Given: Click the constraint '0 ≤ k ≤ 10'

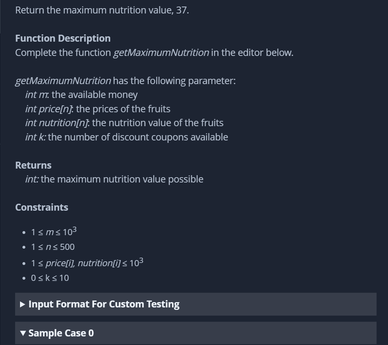Looking at the screenshot, I should tap(50, 278).
